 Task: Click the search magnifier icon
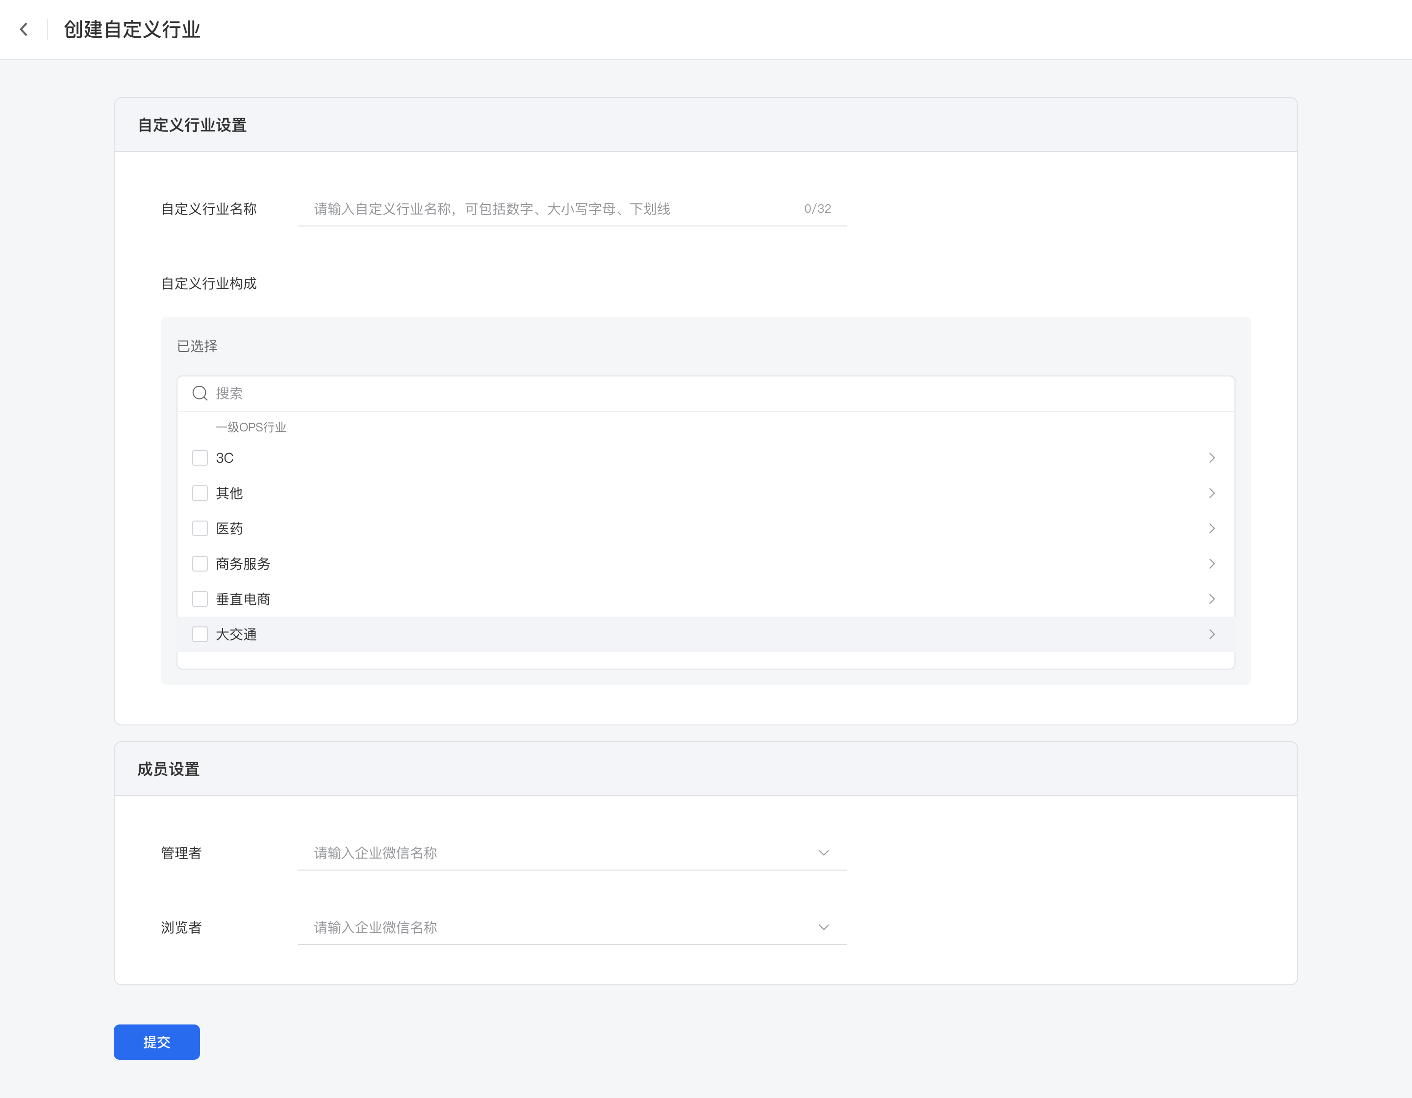pos(200,393)
